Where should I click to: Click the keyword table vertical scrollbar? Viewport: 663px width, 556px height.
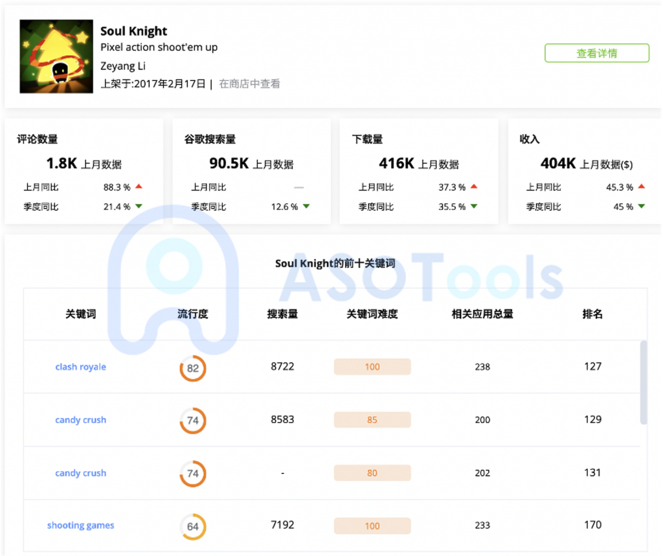(x=643, y=382)
